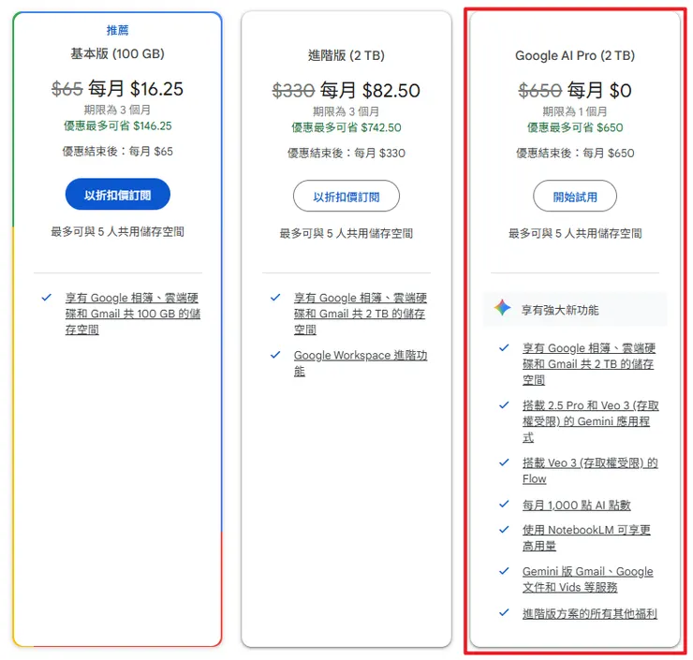
Task: Open the Google Workspace 進階功能 link
Action: coord(361,363)
